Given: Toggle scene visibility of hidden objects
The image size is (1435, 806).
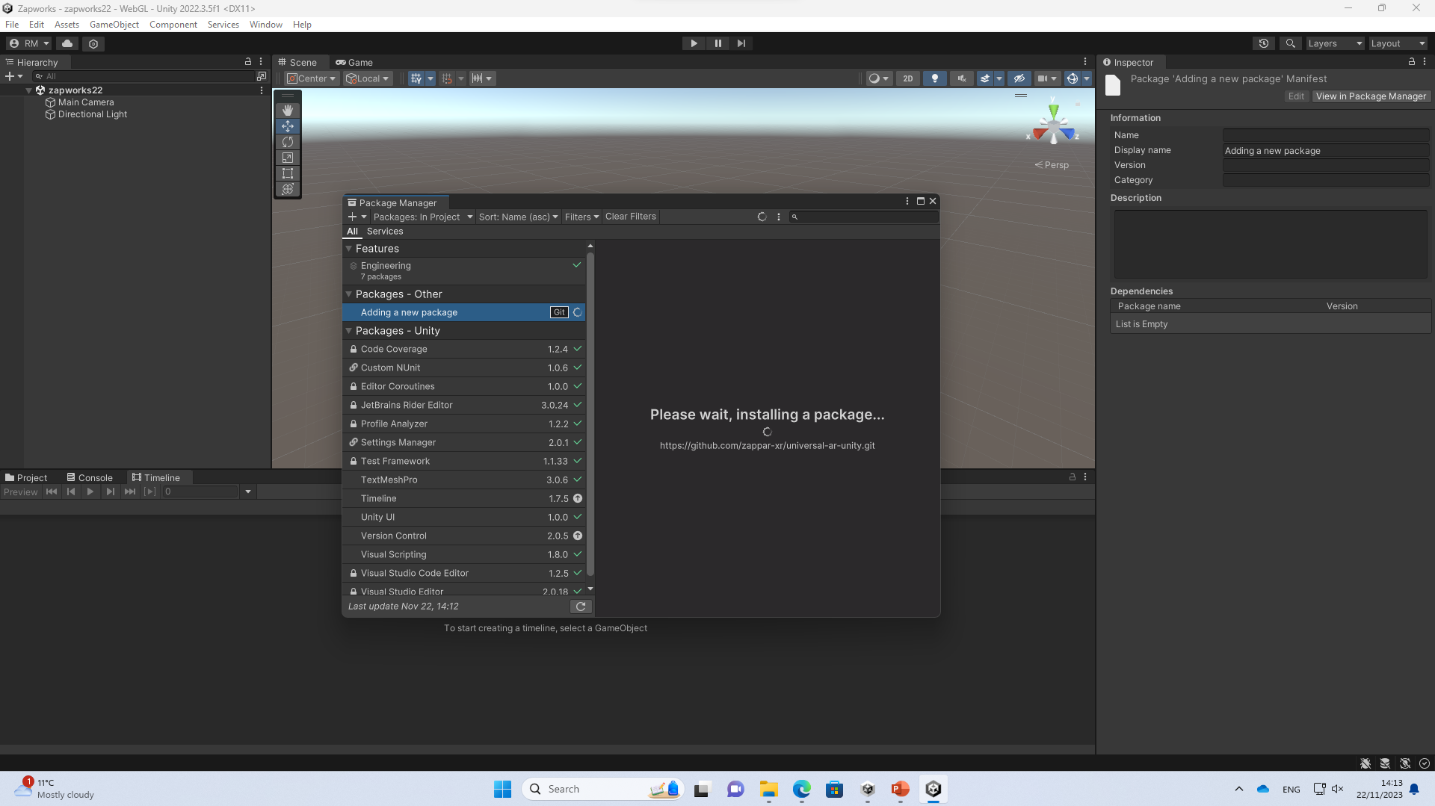Looking at the screenshot, I should (x=1019, y=78).
